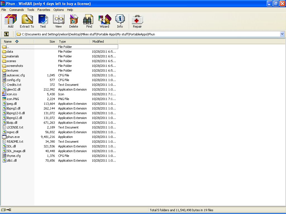Screen dimensions: 286x214
Task: Open the Options menu
Action: click(58, 9)
